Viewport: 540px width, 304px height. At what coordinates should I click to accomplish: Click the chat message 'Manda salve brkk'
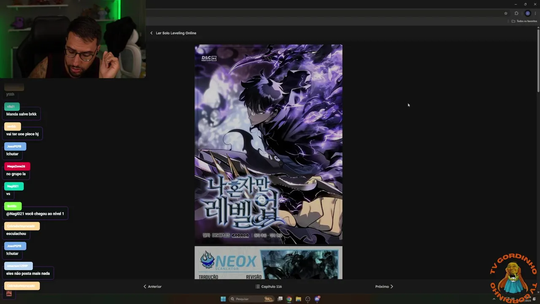(x=22, y=114)
